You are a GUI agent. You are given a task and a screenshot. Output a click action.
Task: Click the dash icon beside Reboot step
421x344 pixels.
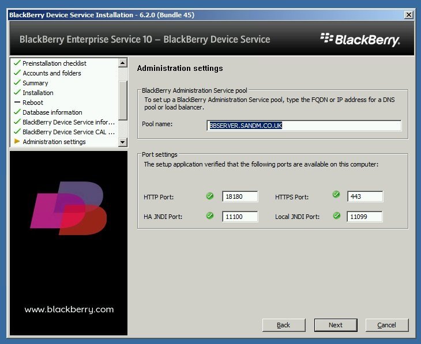tap(17, 103)
